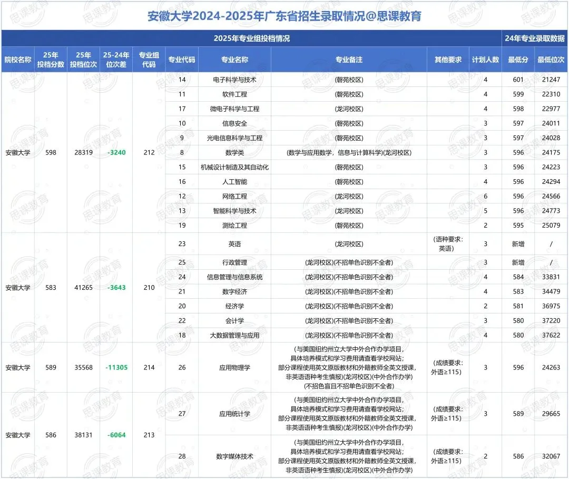The height and width of the screenshot is (479, 569).
Task: Click the 25年投档分数 value 589
Action: coord(51,368)
